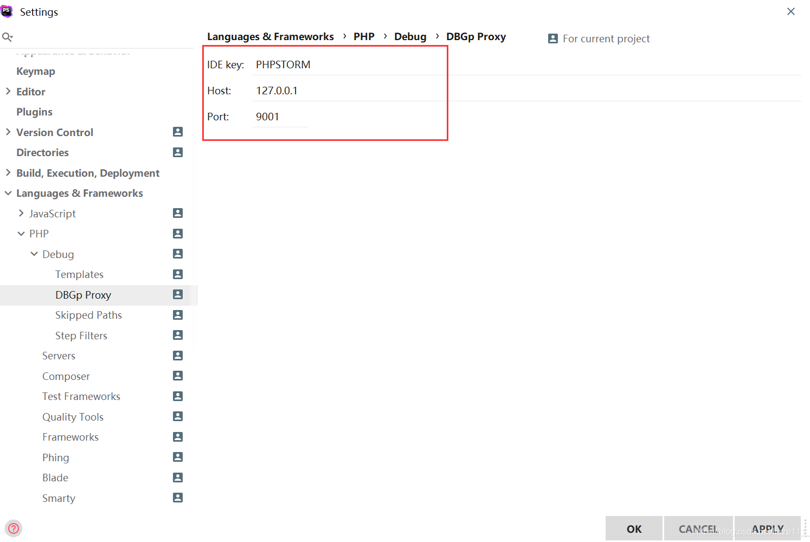Open Composer settings
Image resolution: width=810 pixels, height=542 pixels.
pos(66,376)
